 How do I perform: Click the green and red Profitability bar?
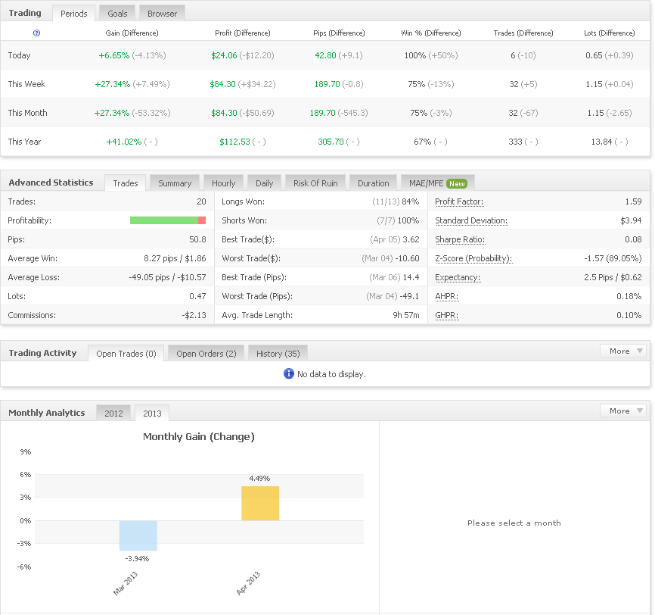coord(168,220)
